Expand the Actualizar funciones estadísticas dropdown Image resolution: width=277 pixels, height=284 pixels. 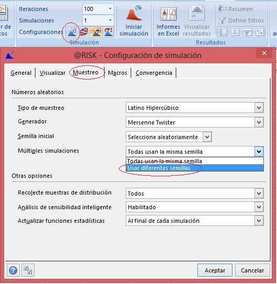(259, 221)
